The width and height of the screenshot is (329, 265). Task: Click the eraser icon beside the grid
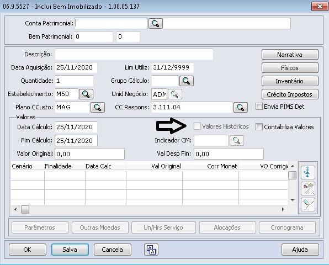pos(308,188)
